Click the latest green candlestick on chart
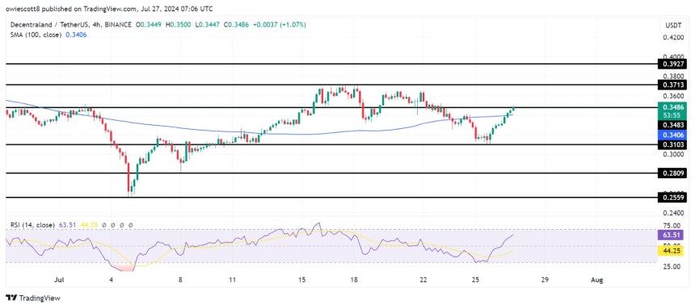Screen dimensions: 695x308 [x=513, y=108]
